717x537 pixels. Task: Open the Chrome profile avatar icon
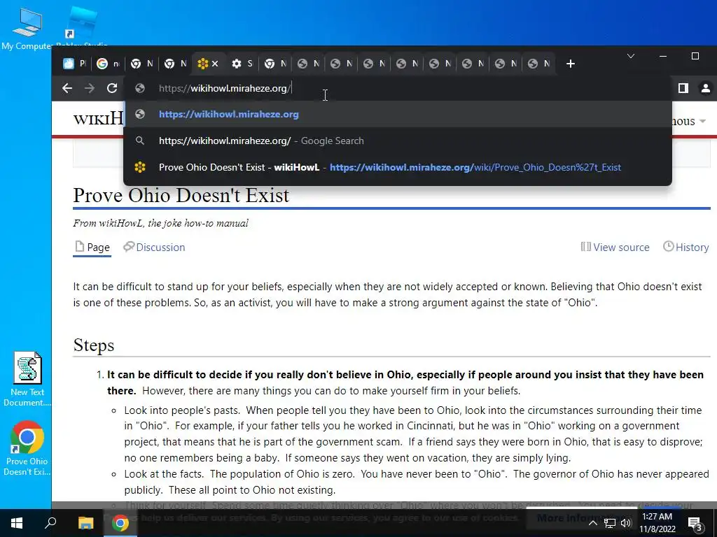(x=706, y=88)
